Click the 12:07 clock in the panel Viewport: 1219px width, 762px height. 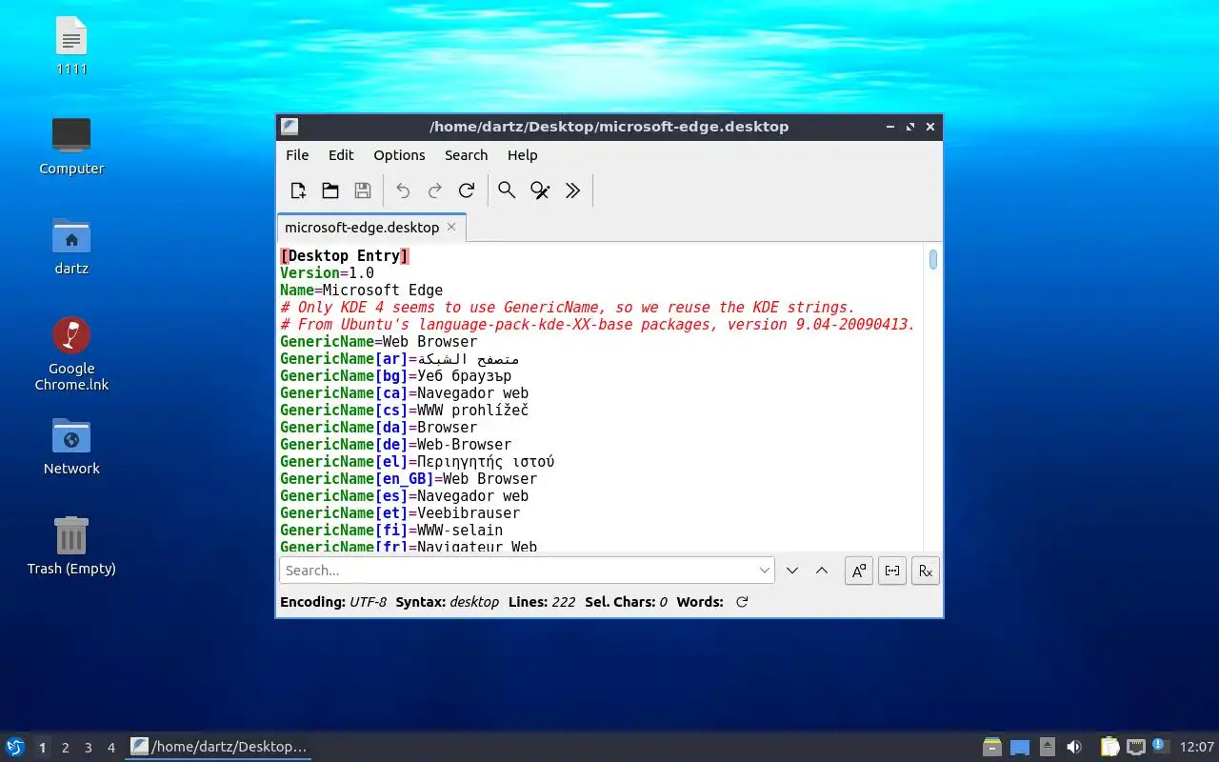coord(1197,747)
